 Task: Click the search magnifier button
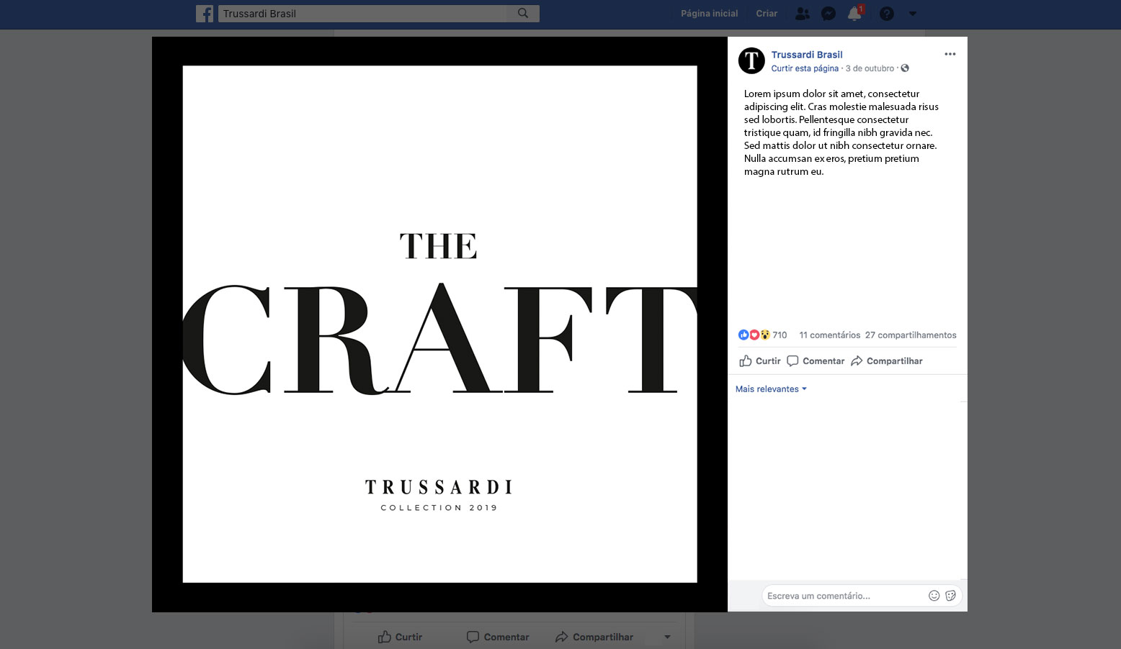click(x=523, y=14)
